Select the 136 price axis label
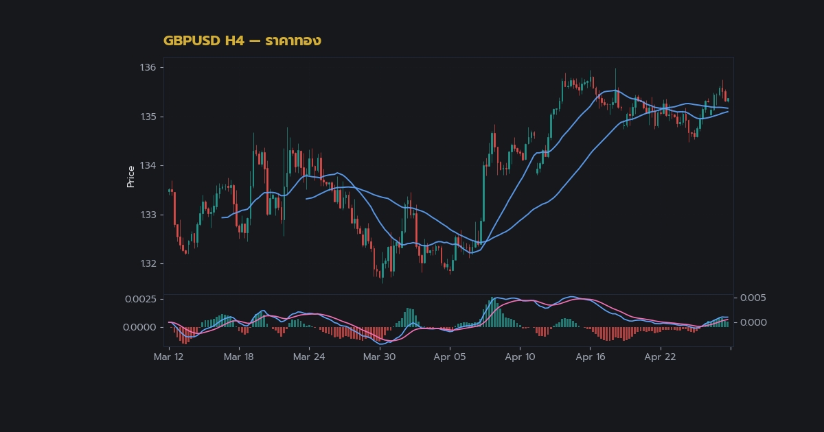 point(149,67)
